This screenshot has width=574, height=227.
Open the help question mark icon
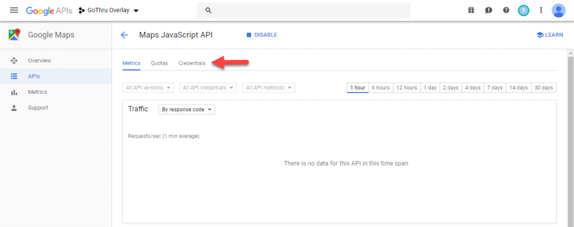coord(506,11)
